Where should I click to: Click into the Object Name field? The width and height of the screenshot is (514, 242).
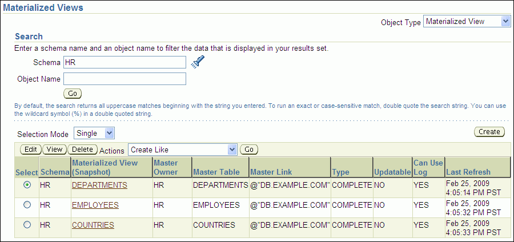click(125, 79)
